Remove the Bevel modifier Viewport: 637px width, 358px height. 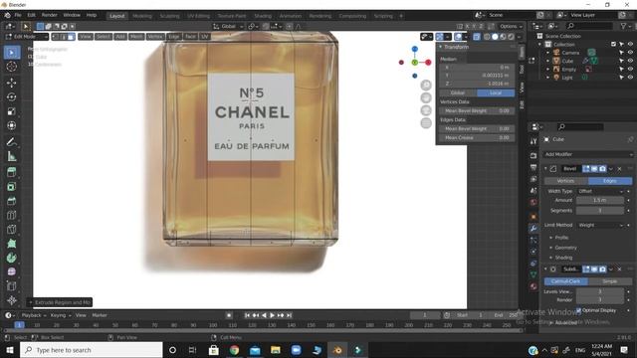point(619,168)
